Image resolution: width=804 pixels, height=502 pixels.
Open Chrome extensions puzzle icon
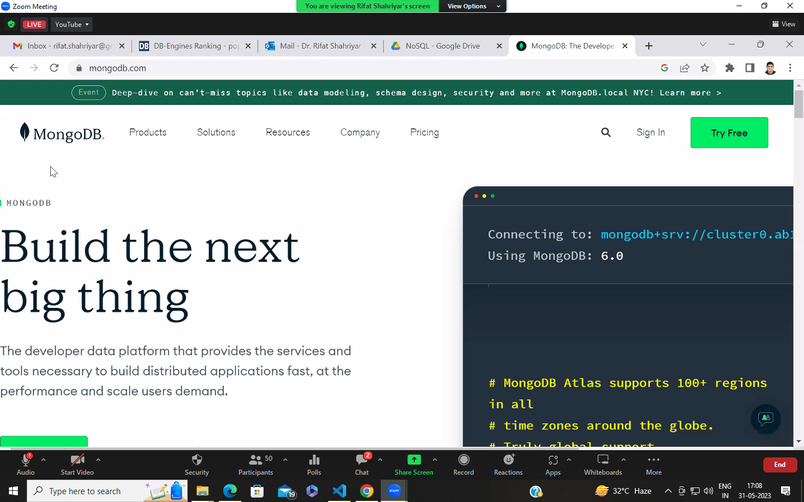click(730, 67)
